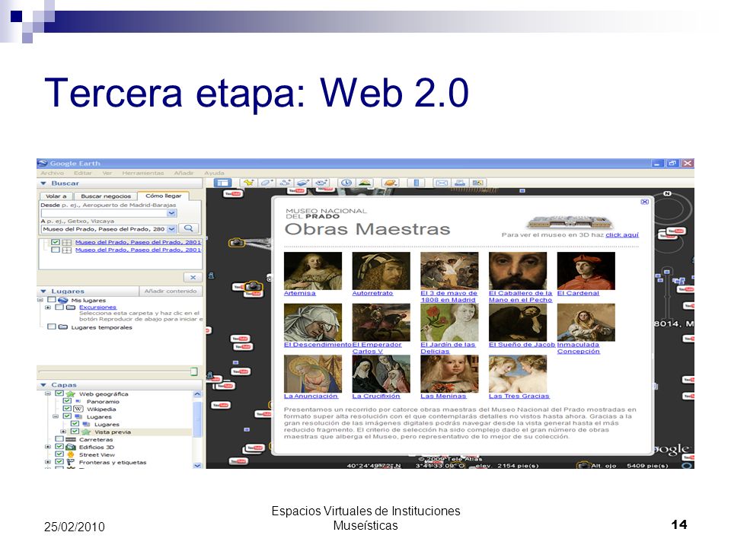The height and width of the screenshot is (548, 731).
Task: Show historical imagery clock icon
Action: (x=346, y=183)
